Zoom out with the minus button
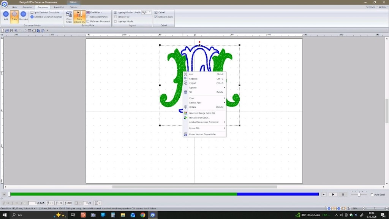The height and width of the screenshot is (219, 389). [x=364, y=209]
